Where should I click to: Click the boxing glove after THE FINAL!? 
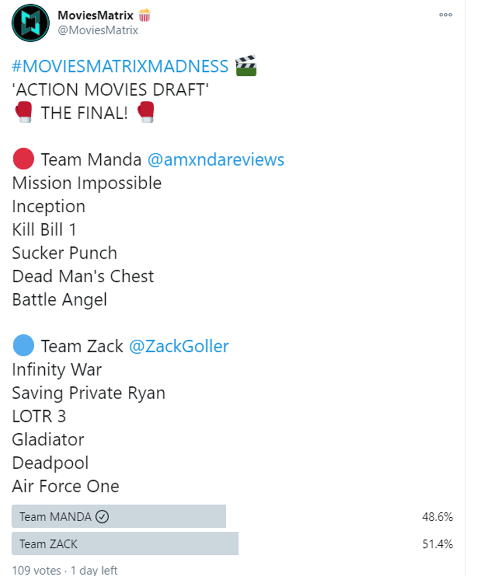(x=146, y=112)
